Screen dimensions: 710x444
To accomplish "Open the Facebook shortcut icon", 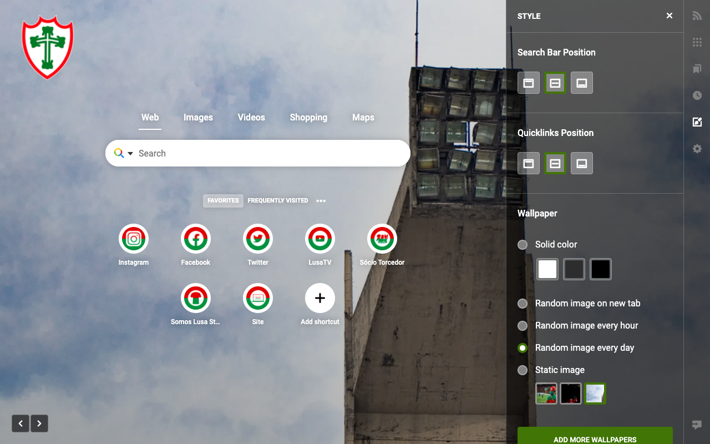I will tap(196, 239).
